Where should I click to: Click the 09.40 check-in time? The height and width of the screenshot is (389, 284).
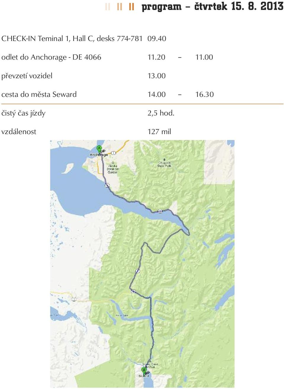pos(157,39)
